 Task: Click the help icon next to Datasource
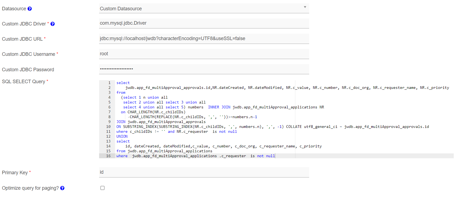[30, 9]
